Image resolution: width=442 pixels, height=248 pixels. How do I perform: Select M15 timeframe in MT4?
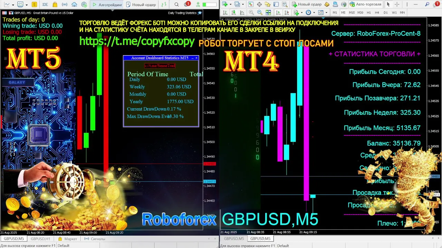352,12
